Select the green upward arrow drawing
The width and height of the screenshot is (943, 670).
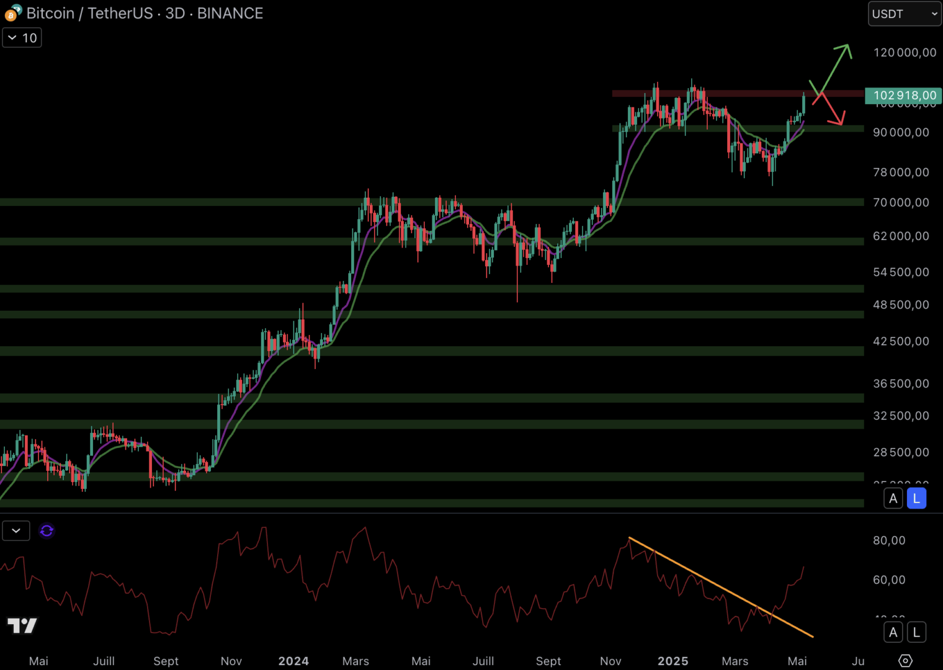[834, 67]
